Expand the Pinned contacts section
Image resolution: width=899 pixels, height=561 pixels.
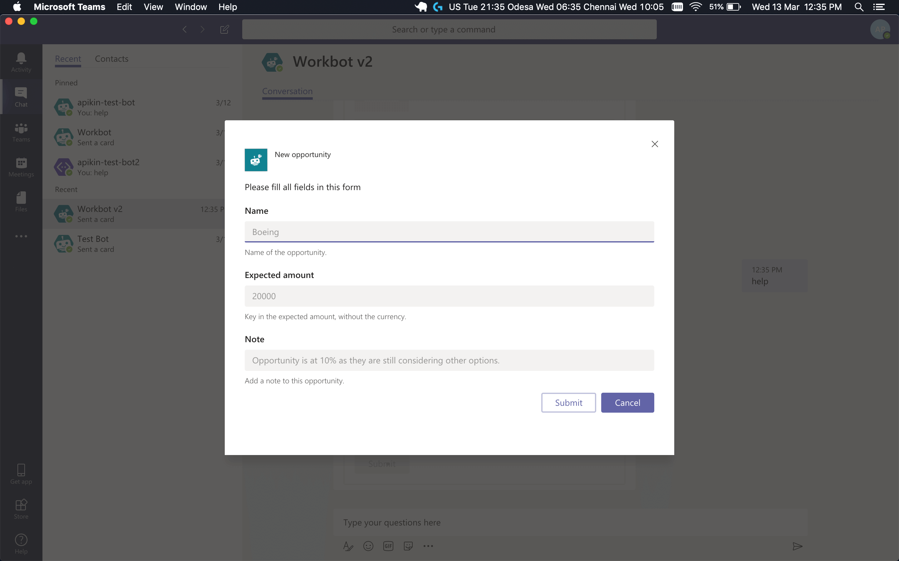point(65,82)
